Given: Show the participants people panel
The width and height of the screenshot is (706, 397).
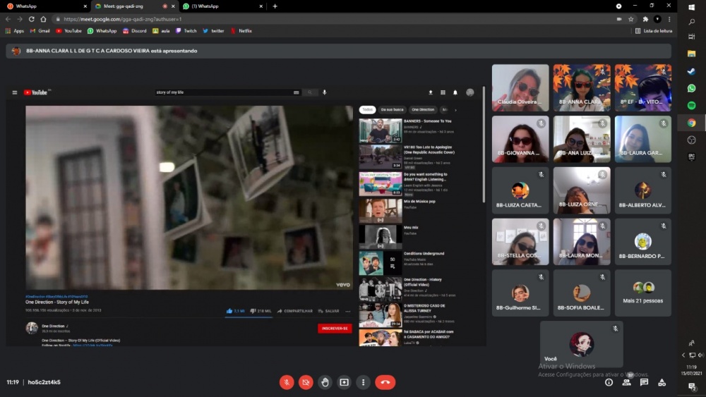Looking at the screenshot, I should 626,382.
